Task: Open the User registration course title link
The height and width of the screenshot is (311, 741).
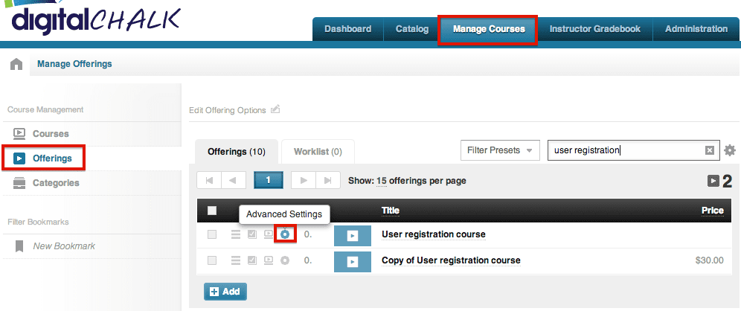Action: click(433, 234)
